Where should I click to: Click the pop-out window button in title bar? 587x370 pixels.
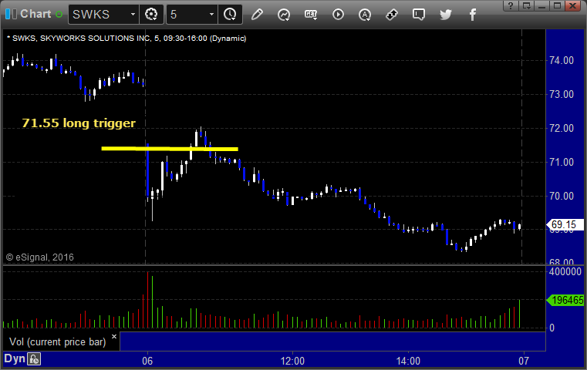coord(527,5)
